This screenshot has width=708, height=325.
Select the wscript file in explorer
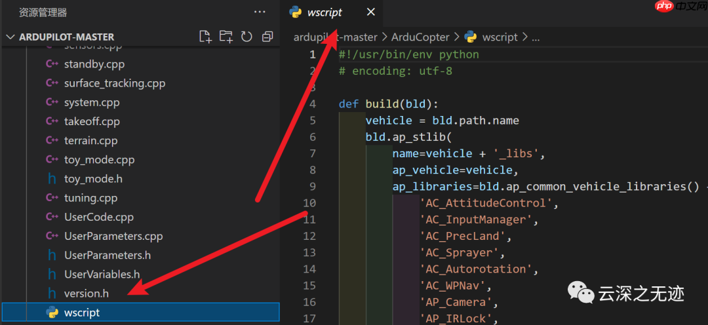pyautogui.click(x=82, y=313)
